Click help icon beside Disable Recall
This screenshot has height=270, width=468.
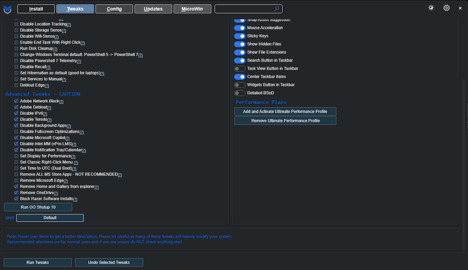(48, 67)
